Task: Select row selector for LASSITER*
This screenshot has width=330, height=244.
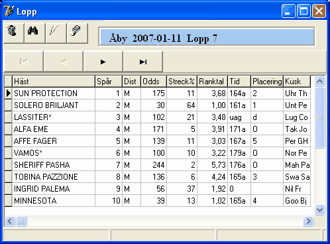Action: pyautogui.click(x=9, y=117)
